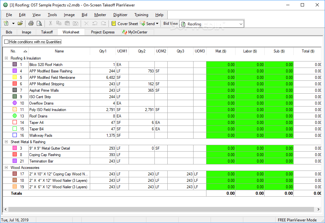The width and height of the screenshot is (325, 223).
Task: Click the horizontal scrollbar track
Action: tap(162, 209)
